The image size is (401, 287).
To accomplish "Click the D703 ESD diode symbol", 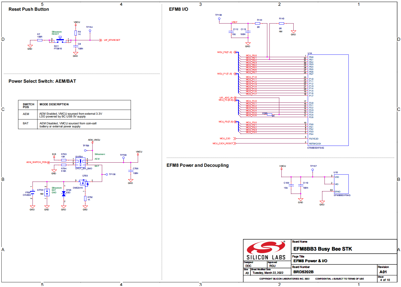I will pos(64,194).
